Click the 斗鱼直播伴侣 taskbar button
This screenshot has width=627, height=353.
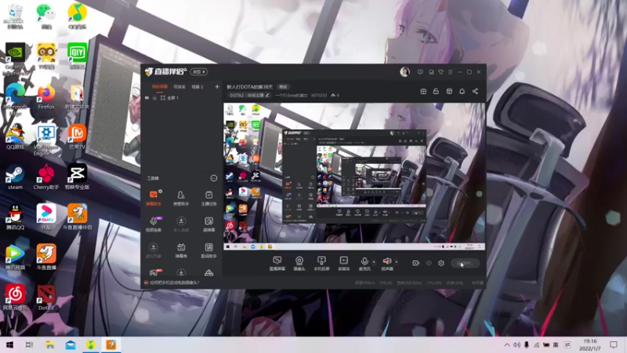[x=111, y=344]
